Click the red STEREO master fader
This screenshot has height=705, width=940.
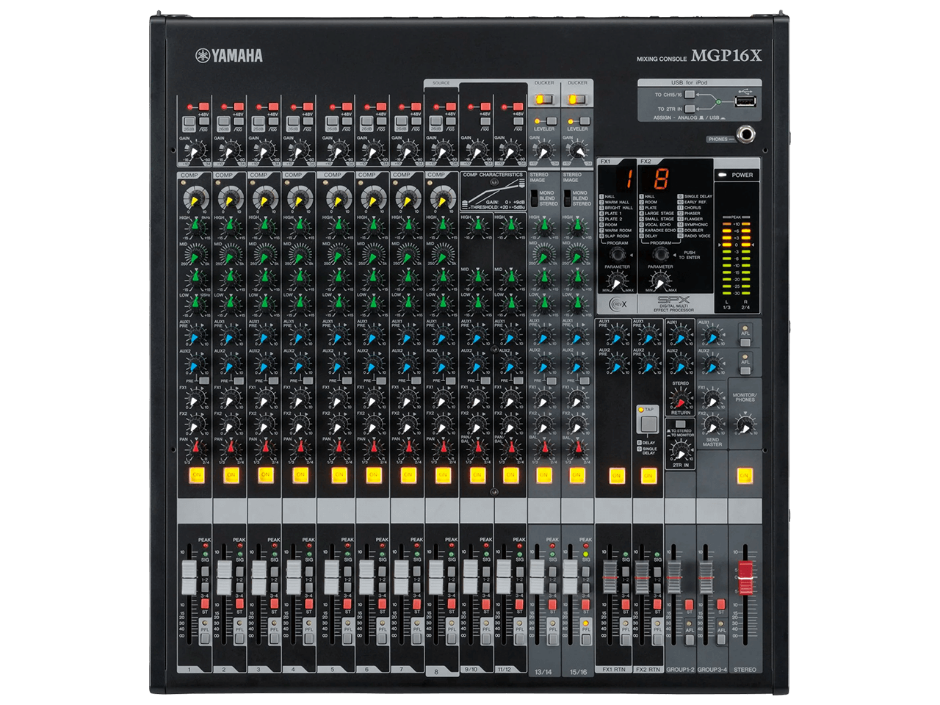(x=745, y=577)
